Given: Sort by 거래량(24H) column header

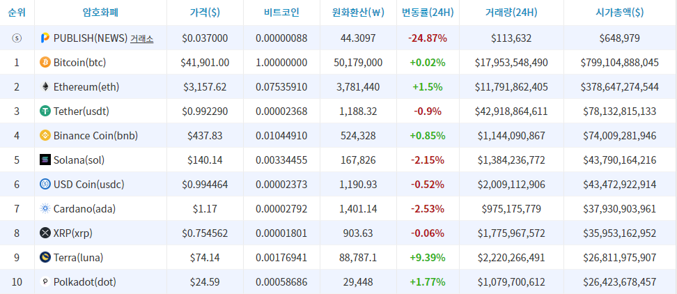Looking at the screenshot, I should coord(511,13).
